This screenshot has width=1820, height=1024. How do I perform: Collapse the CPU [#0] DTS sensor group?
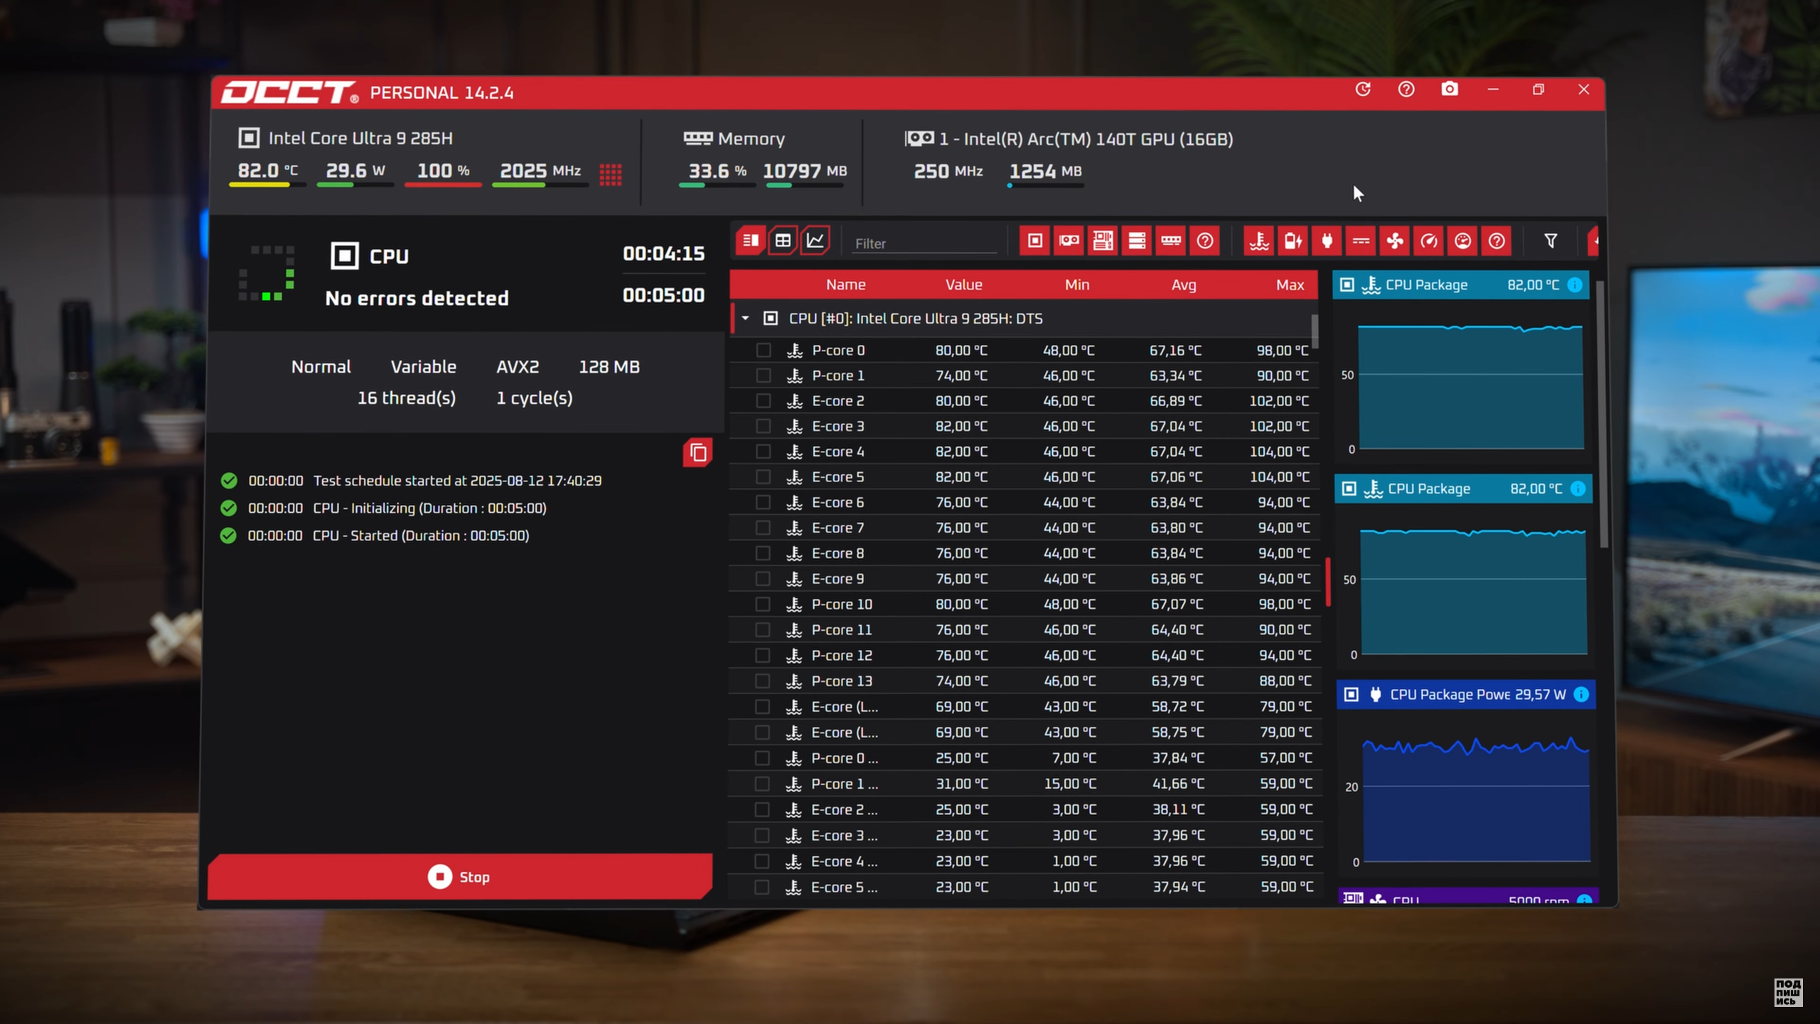[745, 319]
